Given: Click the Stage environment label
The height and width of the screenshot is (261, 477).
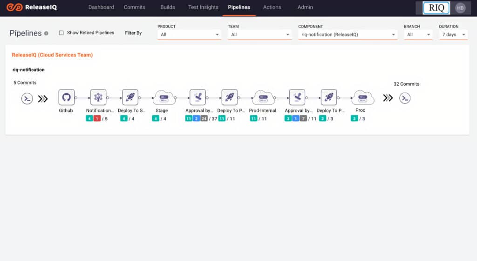Looking at the screenshot, I should (x=162, y=110).
